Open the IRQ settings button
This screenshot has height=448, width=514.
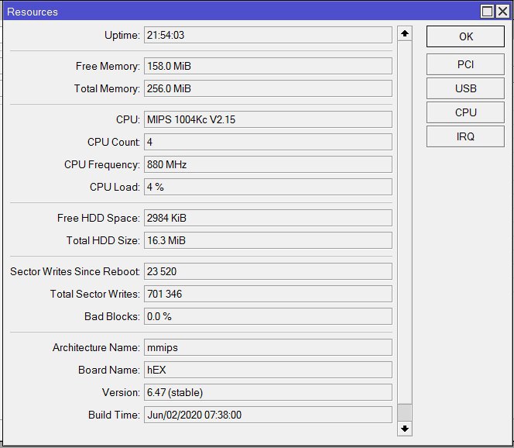465,136
